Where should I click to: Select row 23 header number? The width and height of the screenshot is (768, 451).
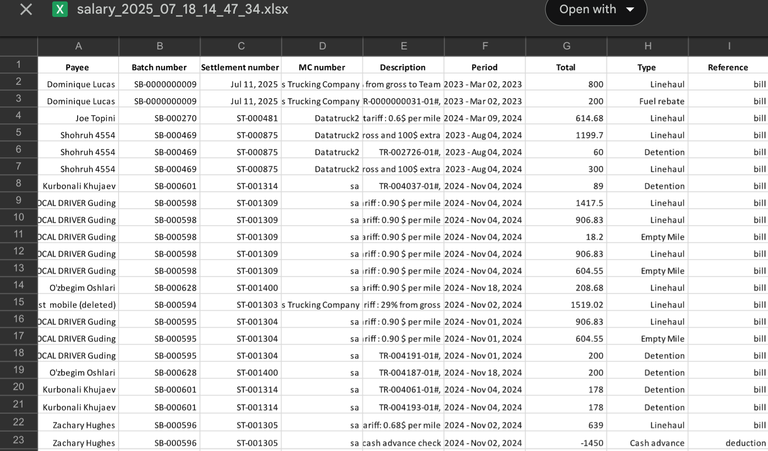(18, 440)
